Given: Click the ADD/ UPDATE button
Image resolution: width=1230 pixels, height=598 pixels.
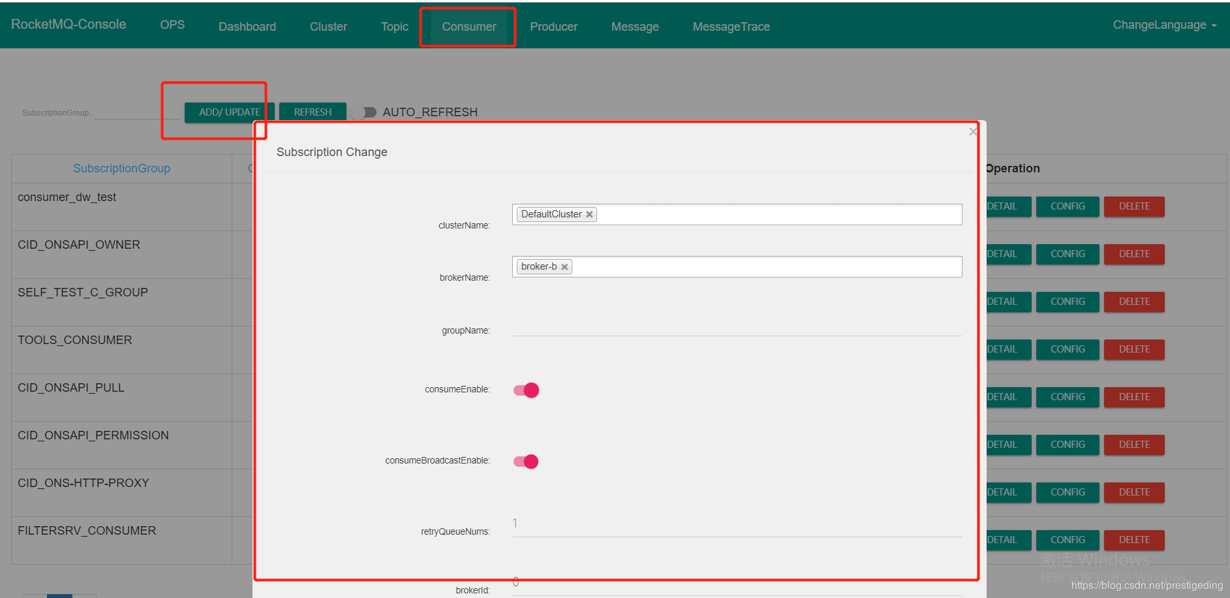Looking at the screenshot, I should point(229,112).
